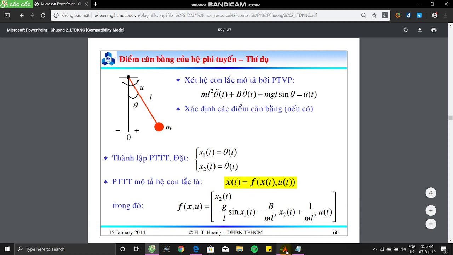Open Cortana circle on taskbar
This screenshot has height=255, width=453.
122,249
